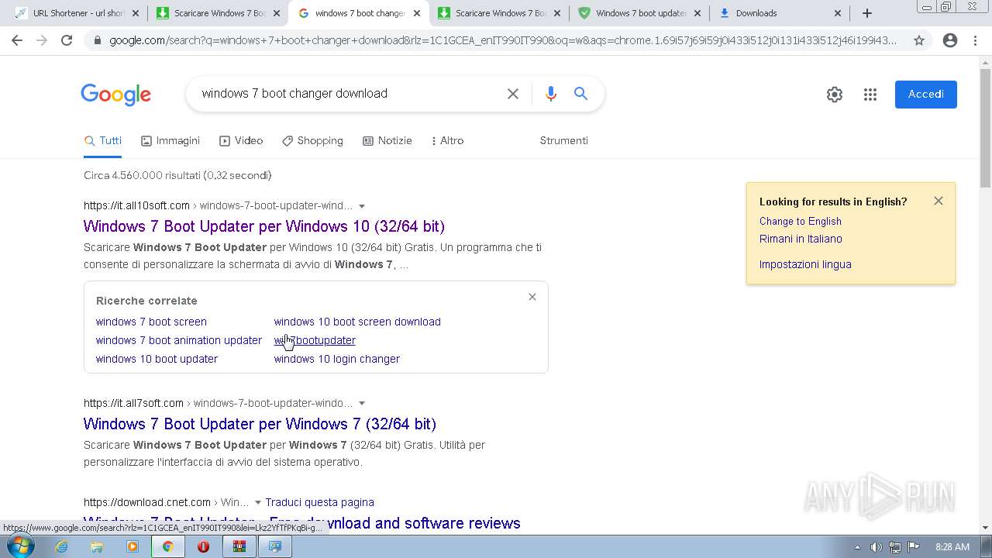Open the media player taskbar icon
Image resolution: width=992 pixels, height=558 pixels.
point(133,546)
